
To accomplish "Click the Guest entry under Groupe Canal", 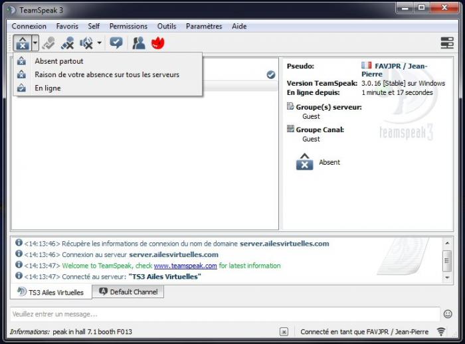I will tap(311, 139).
